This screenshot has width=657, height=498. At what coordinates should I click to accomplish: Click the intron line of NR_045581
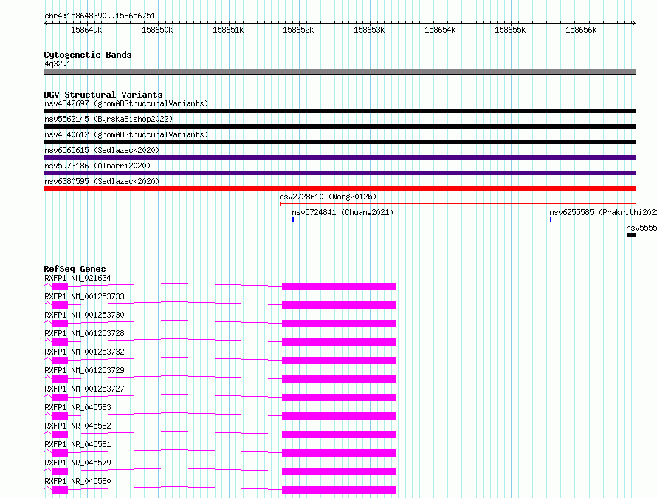(175, 450)
